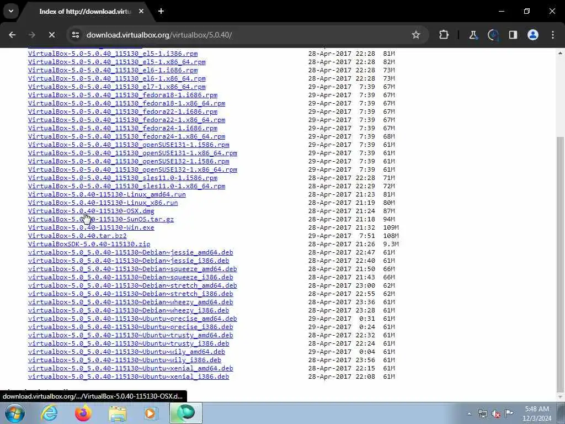Click the browser forward arrow

coord(32,35)
